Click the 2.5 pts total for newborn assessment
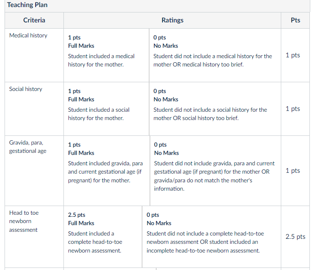Viewport: 314px width, 270px height. (x=295, y=237)
